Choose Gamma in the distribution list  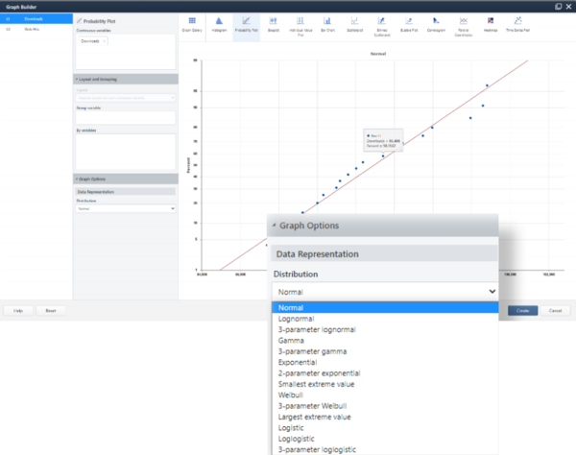coord(385,341)
